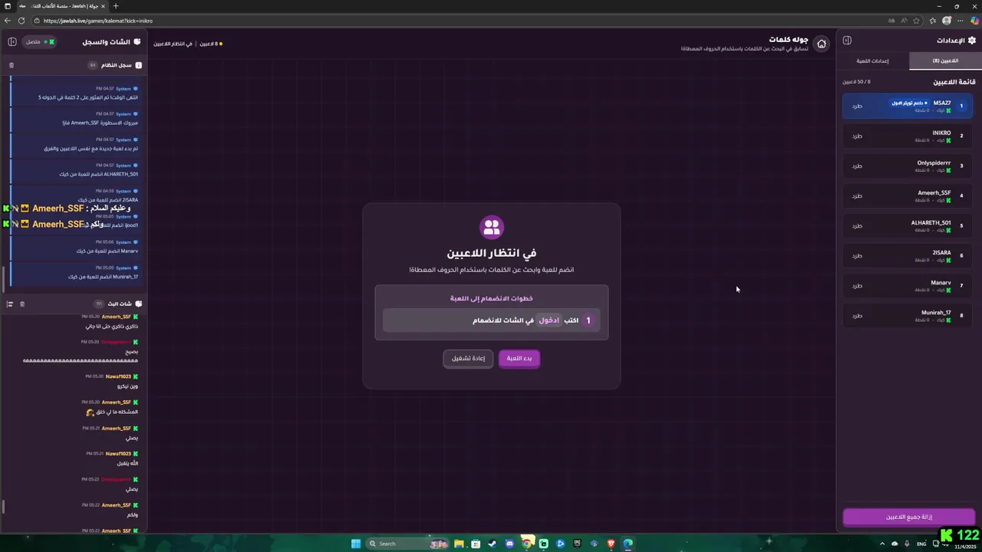Open Brave browser from the taskbar
Image resolution: width=982 pixels, height=552 pixels.
611,544
